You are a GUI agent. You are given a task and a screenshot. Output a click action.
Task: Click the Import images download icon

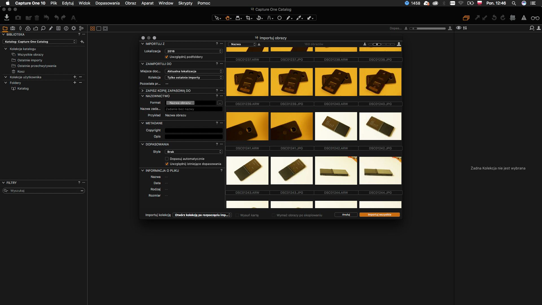coord(7,18)
